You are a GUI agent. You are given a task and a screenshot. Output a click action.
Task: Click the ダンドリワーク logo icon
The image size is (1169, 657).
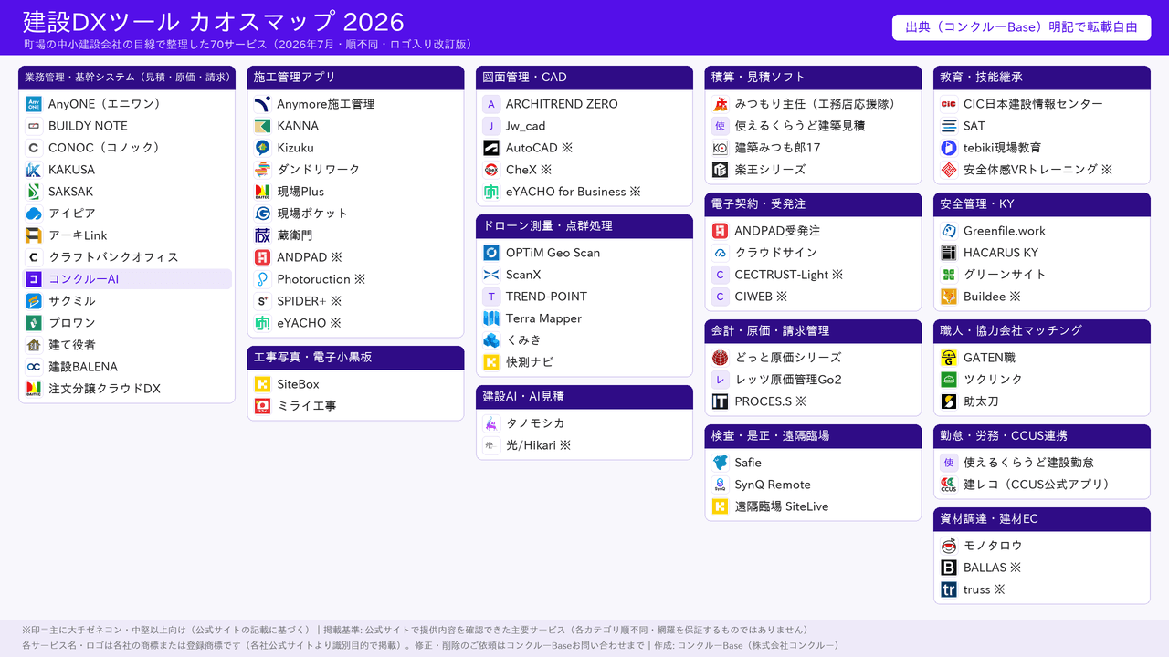(262, 170)
